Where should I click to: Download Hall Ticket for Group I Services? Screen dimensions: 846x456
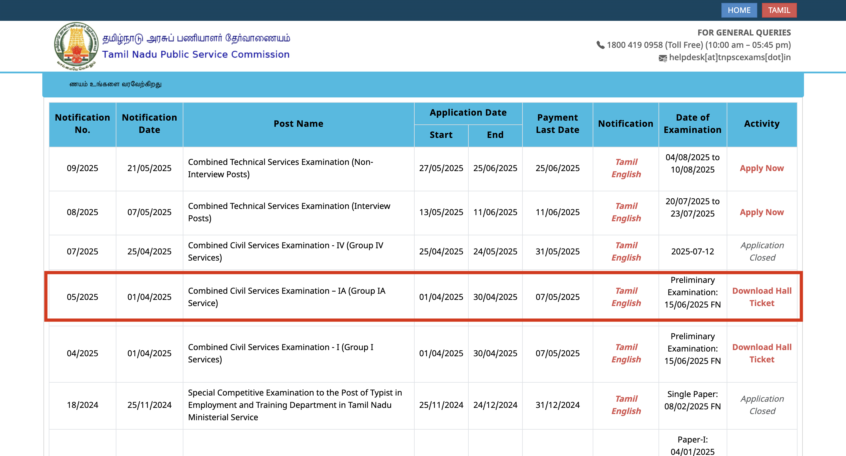click(x=761, y=353)
